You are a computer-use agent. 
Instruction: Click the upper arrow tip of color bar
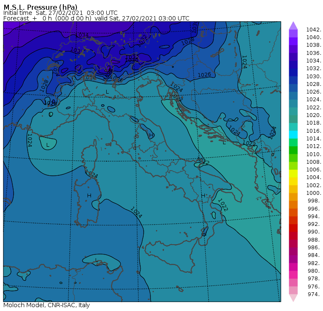[293, 26]
